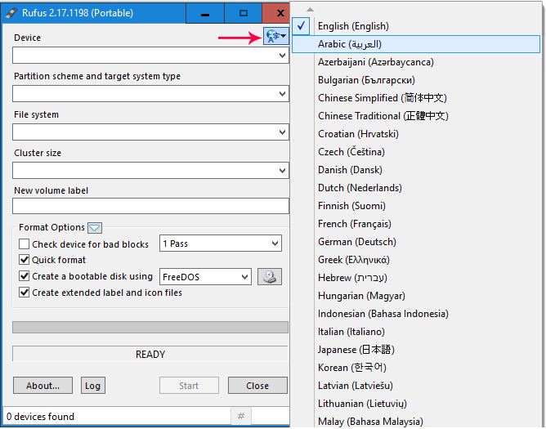Click the Rufus USB title bar icon
The width and height of the screenshot is (546, 429).
click(11, 13)
